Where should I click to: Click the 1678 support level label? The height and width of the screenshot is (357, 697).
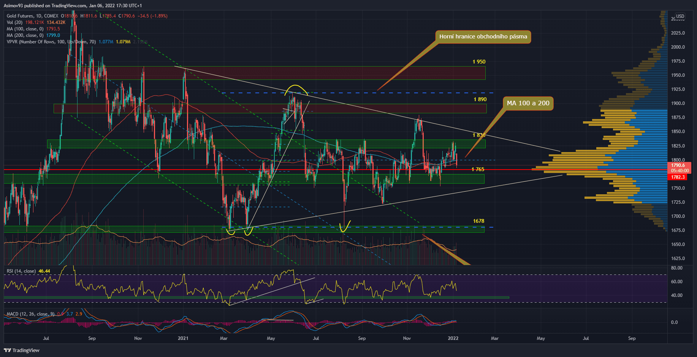pos(478,221)
